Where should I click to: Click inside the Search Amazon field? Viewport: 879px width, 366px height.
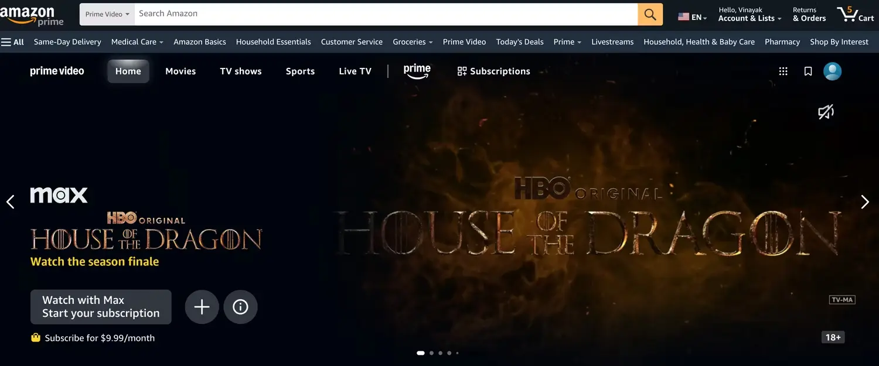pyautogui.click(x=386, y=14)
